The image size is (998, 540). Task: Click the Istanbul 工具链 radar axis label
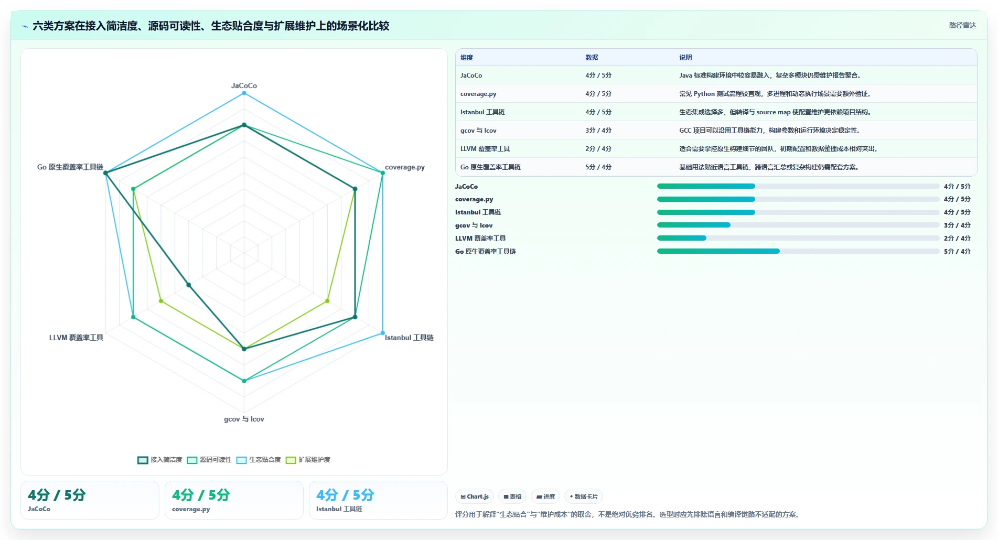(x=409, y=338)
